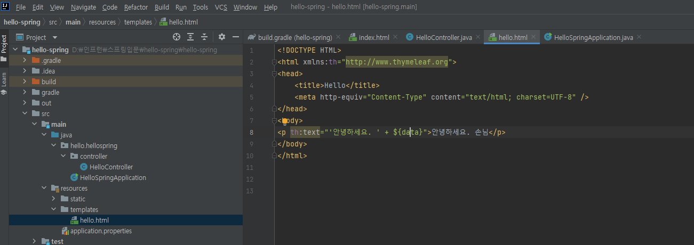This screenshot has width=694, height=245.
Task: Toggle the Learn tool window side tab
Action: coord(4,84)
